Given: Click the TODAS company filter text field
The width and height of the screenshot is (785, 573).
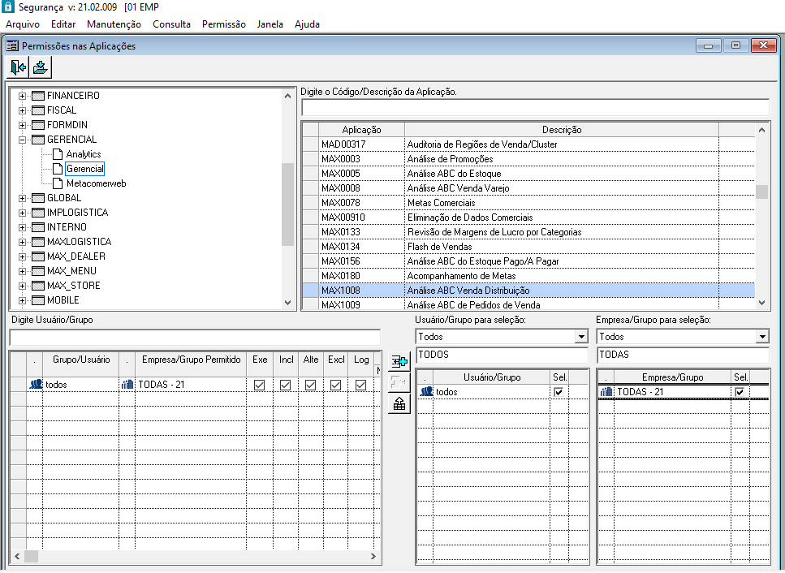Looking at the screenshot, I should tap(683, 355).
